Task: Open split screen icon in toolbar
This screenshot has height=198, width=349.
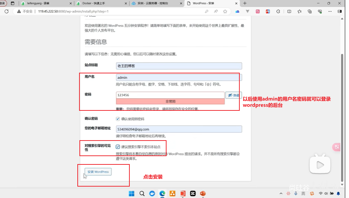Action: pos(289,11)
